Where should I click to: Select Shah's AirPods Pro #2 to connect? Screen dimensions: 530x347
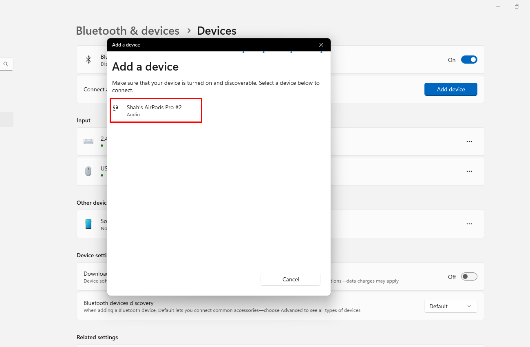[156, 110]
